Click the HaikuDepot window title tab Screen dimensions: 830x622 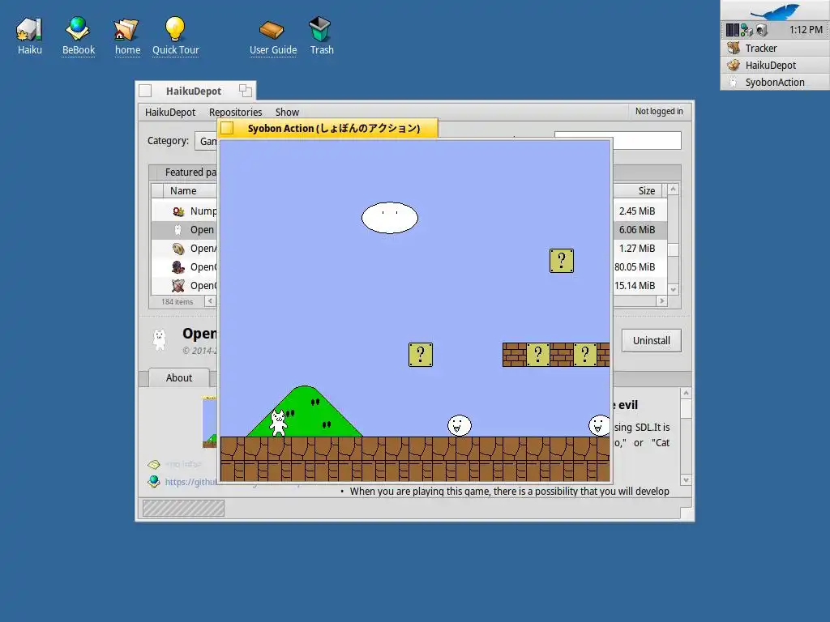tap(194, 91)
